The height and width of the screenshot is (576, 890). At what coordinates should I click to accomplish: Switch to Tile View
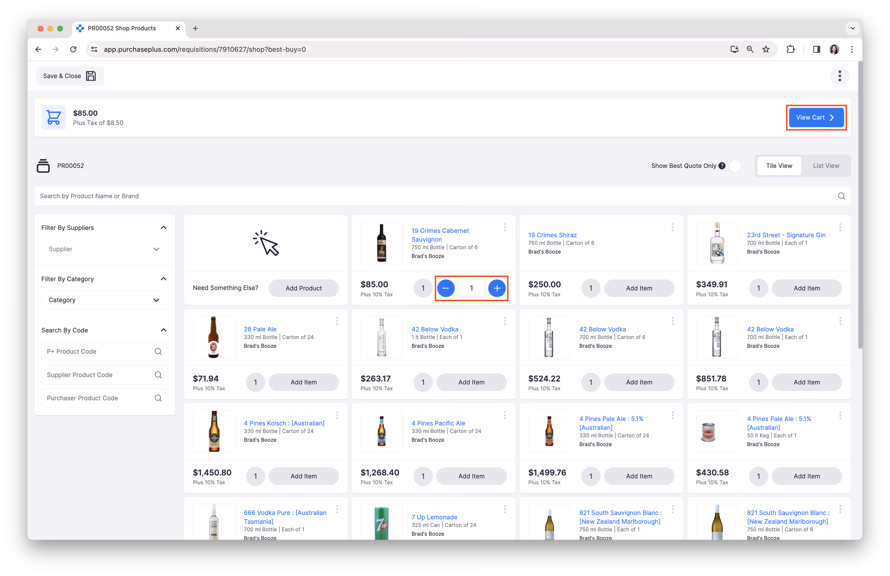tap(779, 166)
